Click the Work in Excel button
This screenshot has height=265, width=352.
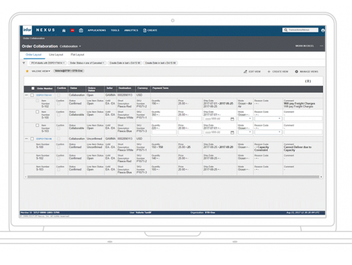(x=304, y=46)
